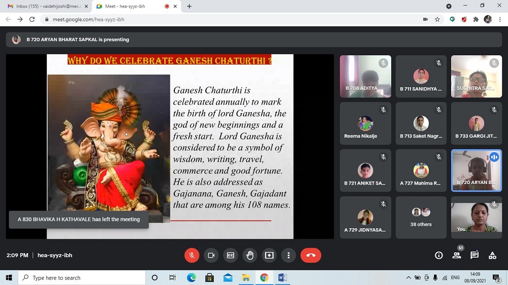Leave the call with the red button
The width and height of the screenshot is (508, 285).
pyautogui.click(x=311, y=256)
